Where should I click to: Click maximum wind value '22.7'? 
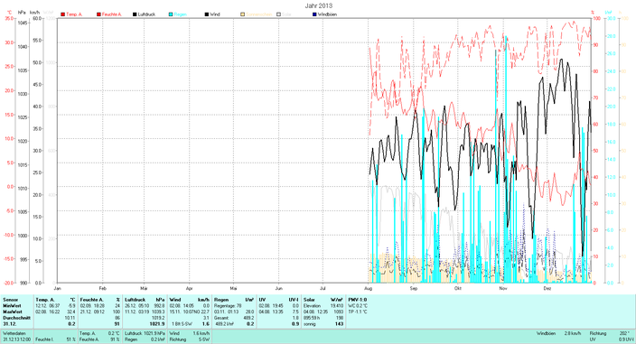click(205, 312)
